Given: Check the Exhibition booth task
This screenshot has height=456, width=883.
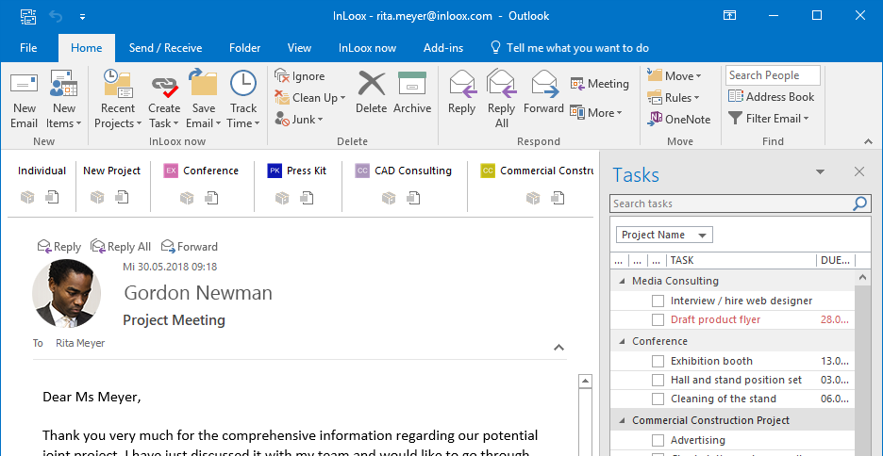Looking at the screenshot, I should (x=658, y=361).
